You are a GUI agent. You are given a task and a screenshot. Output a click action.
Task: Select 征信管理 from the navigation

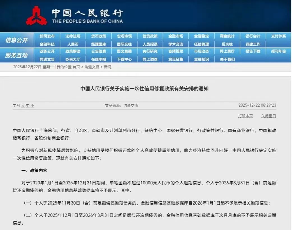pos(201,44)
